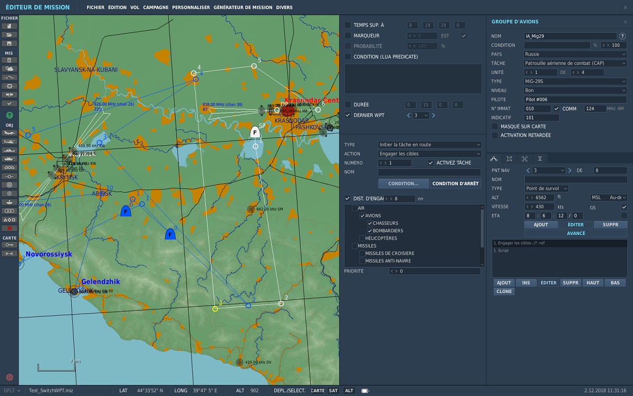Open the TÂCHE dropdown
Image resolution: width=633 pixels, height=396 pixels.
pos(575,63)
